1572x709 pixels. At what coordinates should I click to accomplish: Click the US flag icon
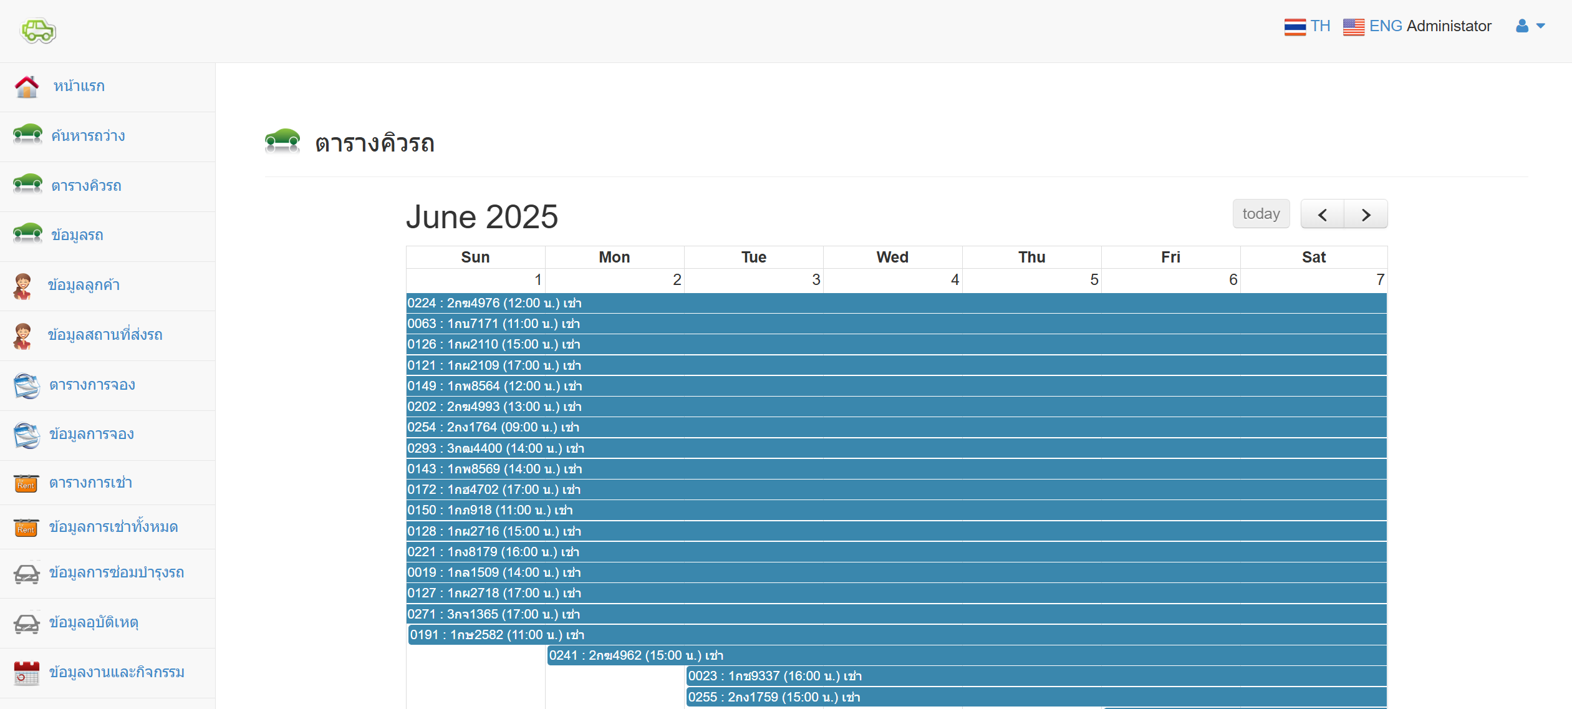1354,27
